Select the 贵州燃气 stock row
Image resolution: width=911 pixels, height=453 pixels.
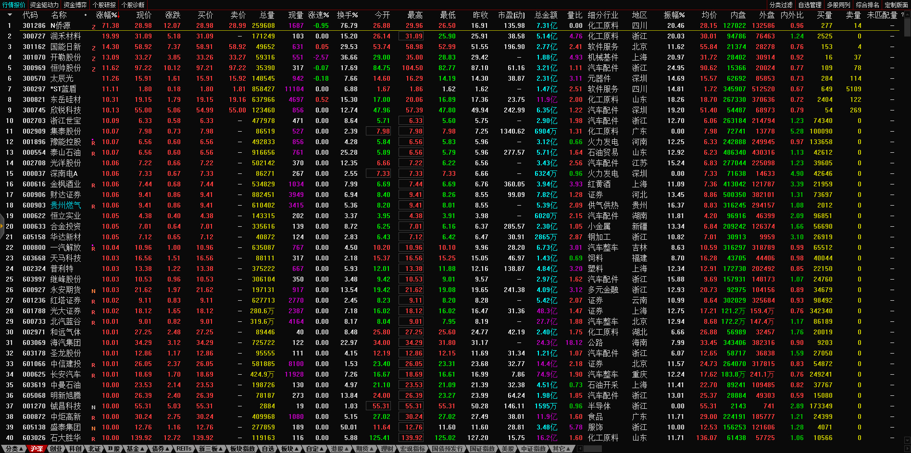65,205
